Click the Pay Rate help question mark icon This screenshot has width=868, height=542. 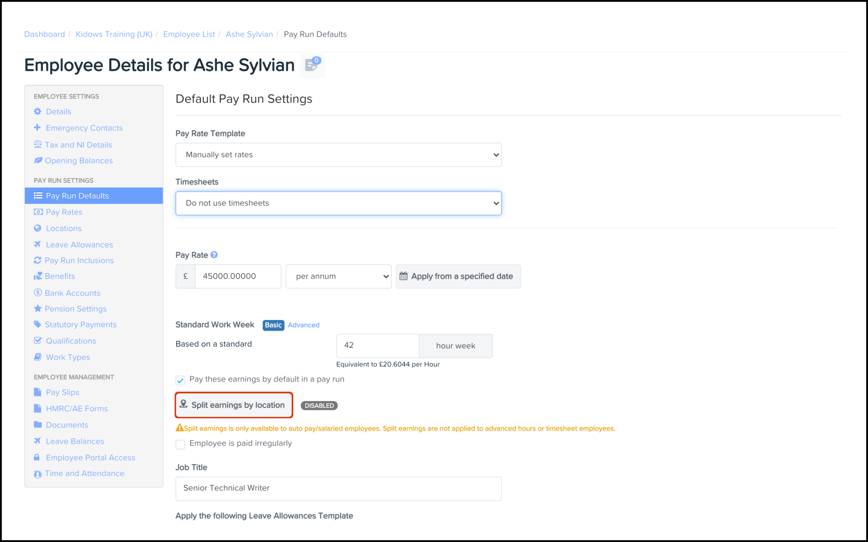click(x=214, y=255)
